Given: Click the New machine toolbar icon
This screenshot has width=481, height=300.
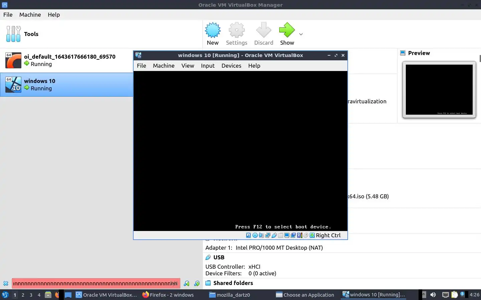Looking at the screenshot, I should point(213,30).
